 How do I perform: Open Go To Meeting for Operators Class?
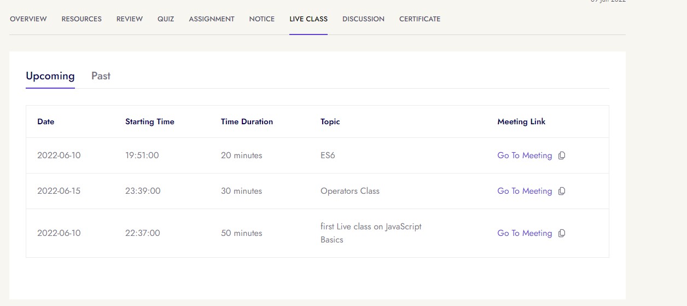click(524, 191)
